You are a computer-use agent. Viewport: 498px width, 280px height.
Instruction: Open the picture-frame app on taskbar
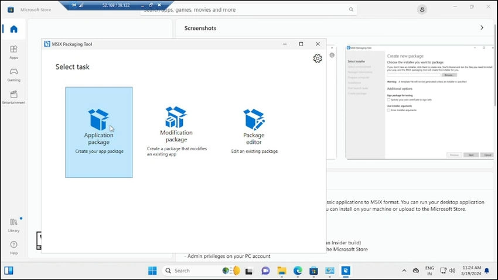(330, 271)
